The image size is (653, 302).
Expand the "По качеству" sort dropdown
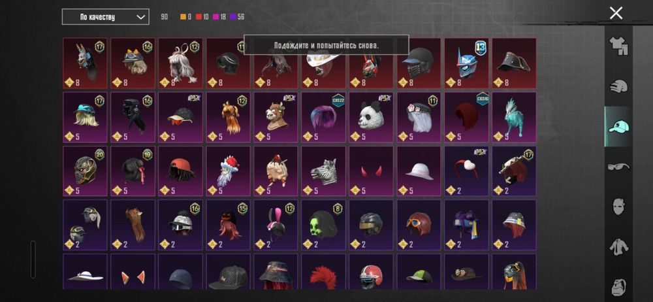click(105, 17)
